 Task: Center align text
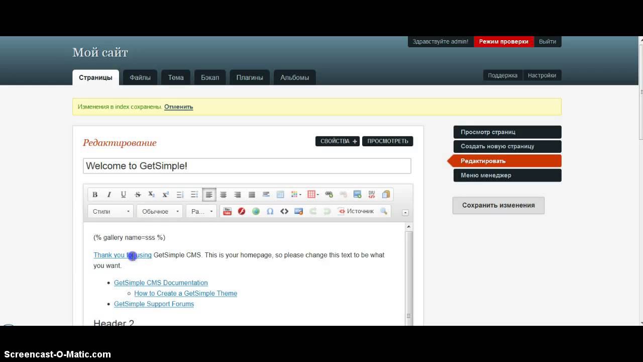pyautogui.click(x=224, y=195)
